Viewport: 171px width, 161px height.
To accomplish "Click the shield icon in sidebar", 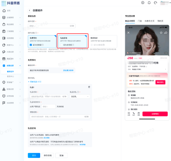I will pyautogui.click(x=4, y=96).
